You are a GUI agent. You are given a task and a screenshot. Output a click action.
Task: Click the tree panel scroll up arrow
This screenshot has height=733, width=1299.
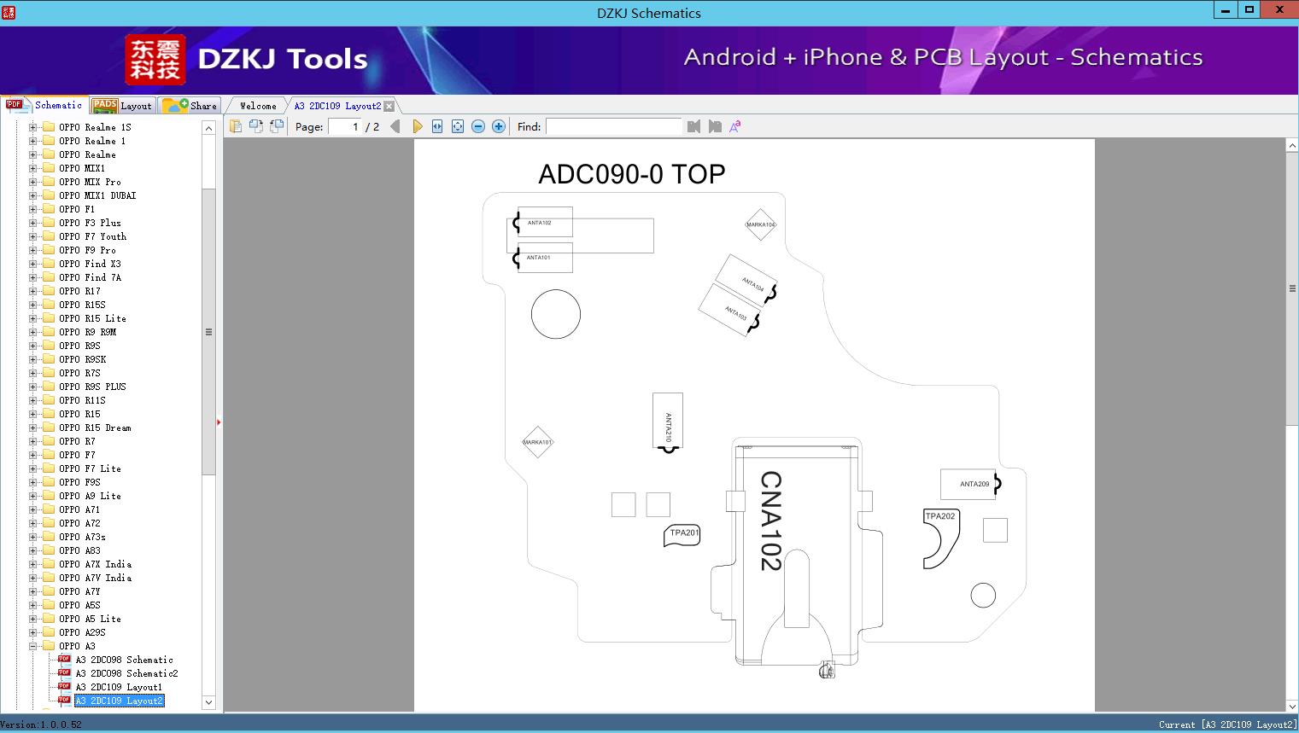(x=208, y=128)
